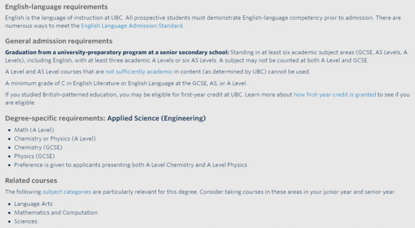This screenshot has width=415, height=228.
Task: Click the 'Language Arts' list item
Action: (x=33, y=204)
